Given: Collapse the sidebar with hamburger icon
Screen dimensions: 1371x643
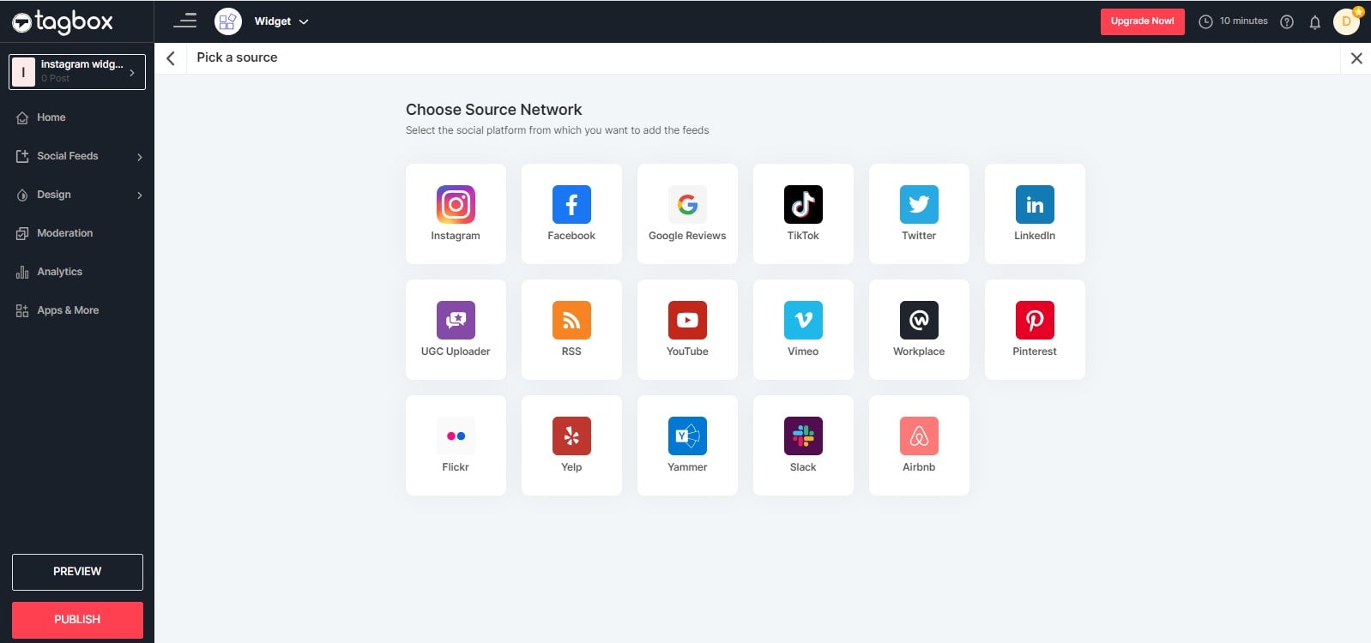Looking at the screenshot, I should point(184,21).
